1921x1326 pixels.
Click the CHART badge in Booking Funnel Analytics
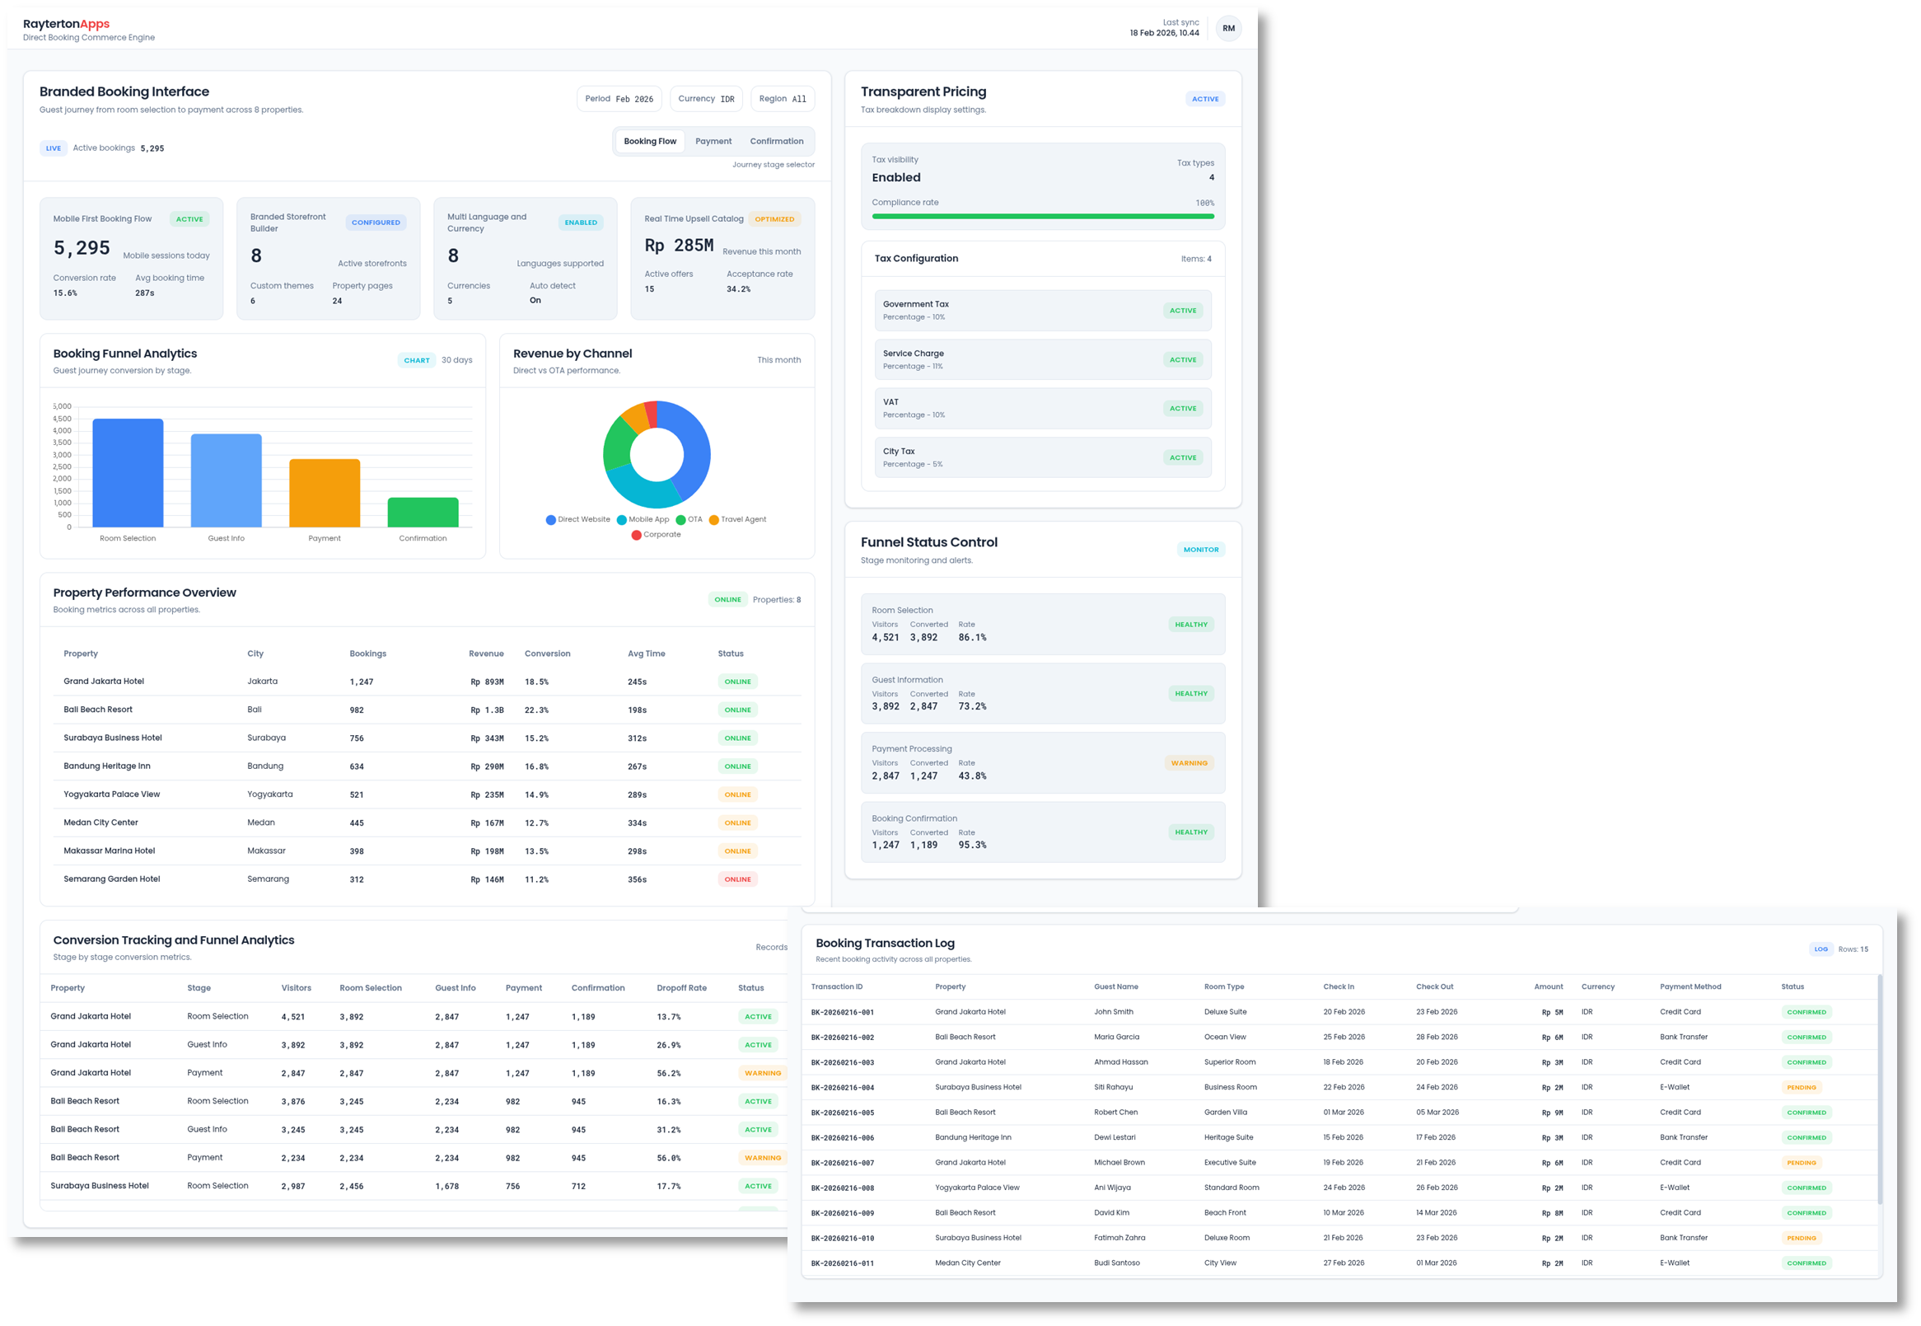click(417, 360)
